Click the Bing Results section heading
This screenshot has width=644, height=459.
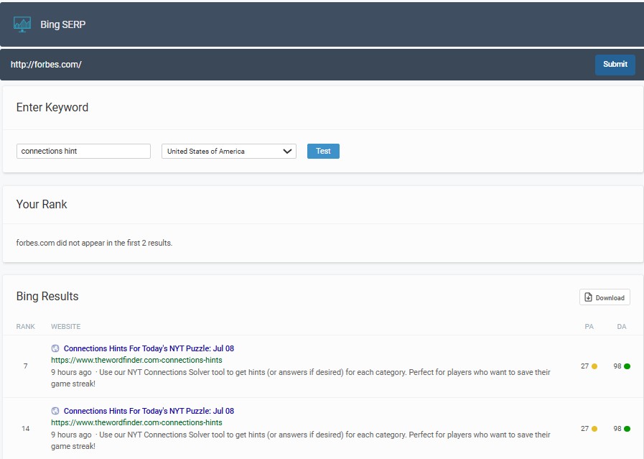[47, 296]
